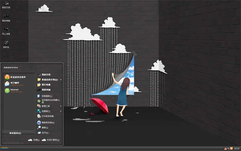Click the rainbow Start button on taskbar

coord(4,149)
